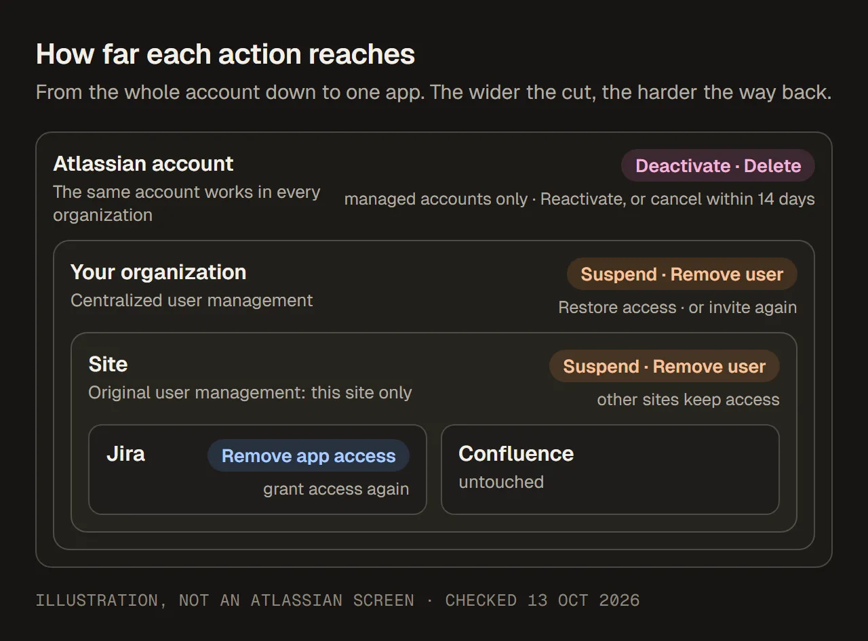Click the "Deactivate · Delete" pill
The height and width of the screenshot is (641, 868).
click(x=718, y=166)
